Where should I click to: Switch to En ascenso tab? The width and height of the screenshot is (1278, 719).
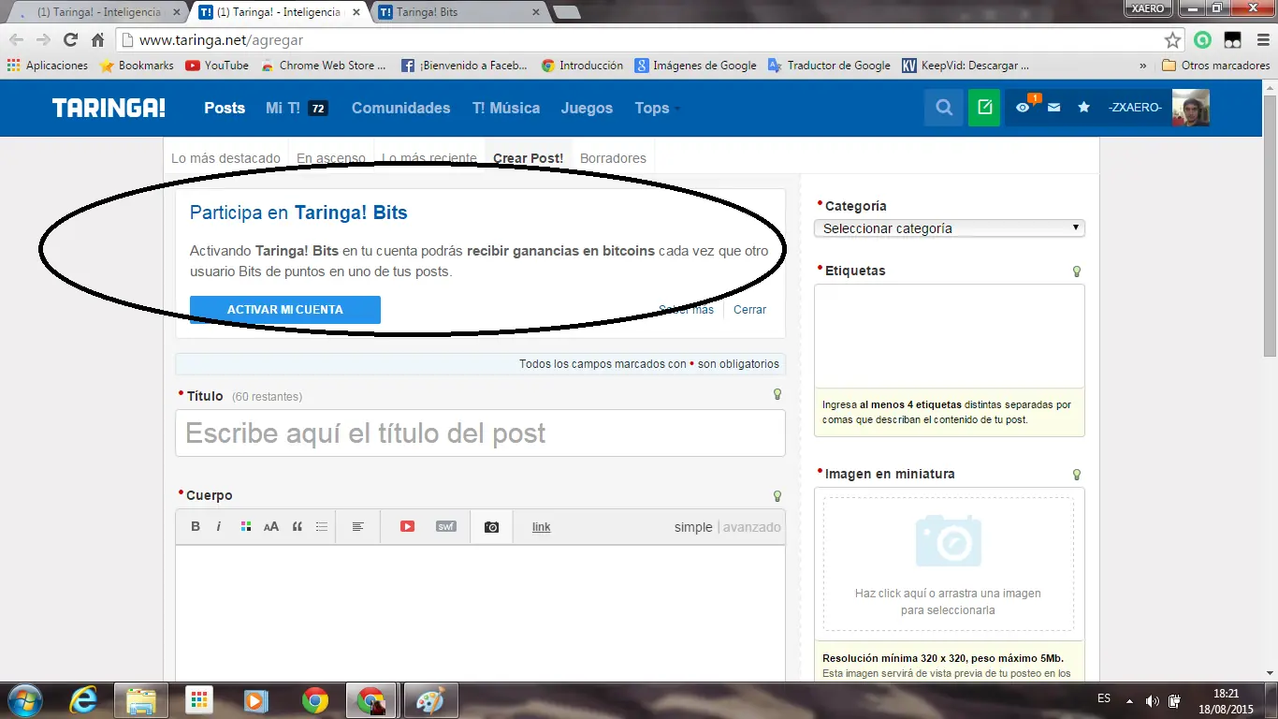331,158
